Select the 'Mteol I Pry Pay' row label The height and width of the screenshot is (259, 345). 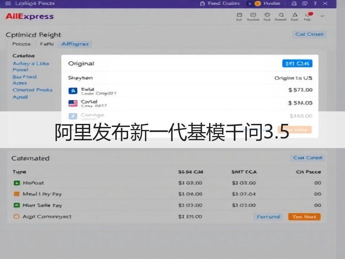[x=42, y=194]
